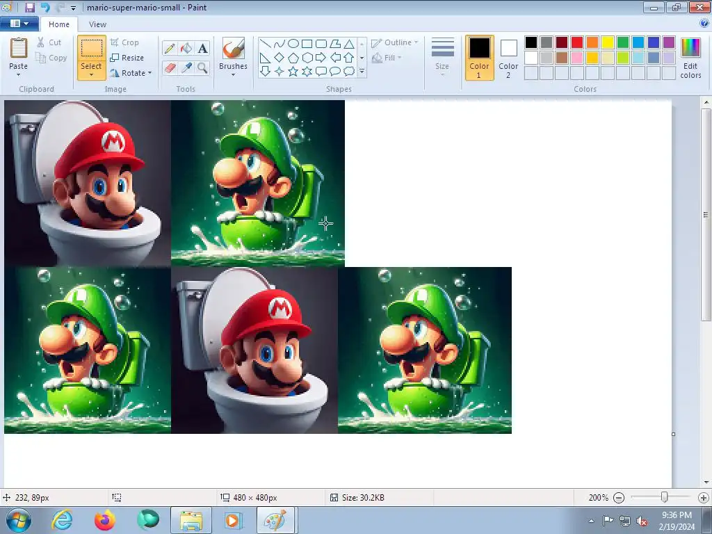The width and height of the screenshot is (712, 534).
Task: Choose the Line shape
Action: pos(266,44)
